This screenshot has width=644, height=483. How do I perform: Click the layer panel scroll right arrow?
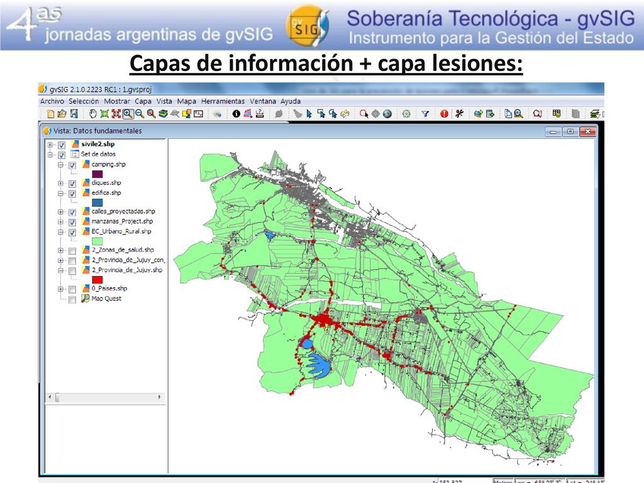159,397
